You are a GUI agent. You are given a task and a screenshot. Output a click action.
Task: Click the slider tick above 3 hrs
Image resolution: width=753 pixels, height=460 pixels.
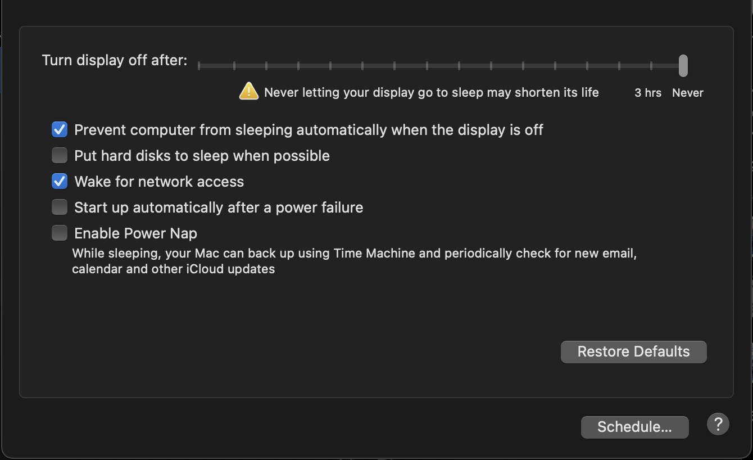[651, 66]
